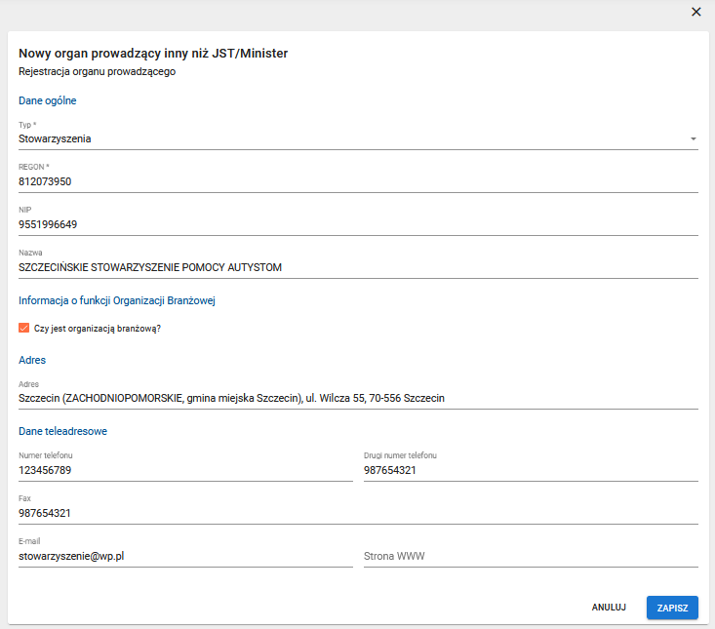The image size is (715, 629).
Task: Select the Nazwa text field
Action: 357,267
